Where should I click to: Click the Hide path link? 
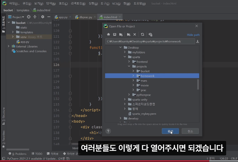click(x=193, y=35)
